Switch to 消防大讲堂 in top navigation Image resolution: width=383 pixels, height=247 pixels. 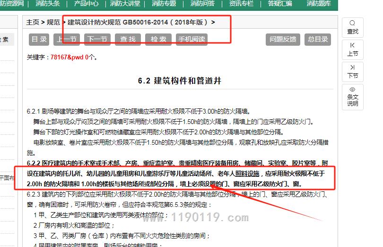tap(125, 4)
